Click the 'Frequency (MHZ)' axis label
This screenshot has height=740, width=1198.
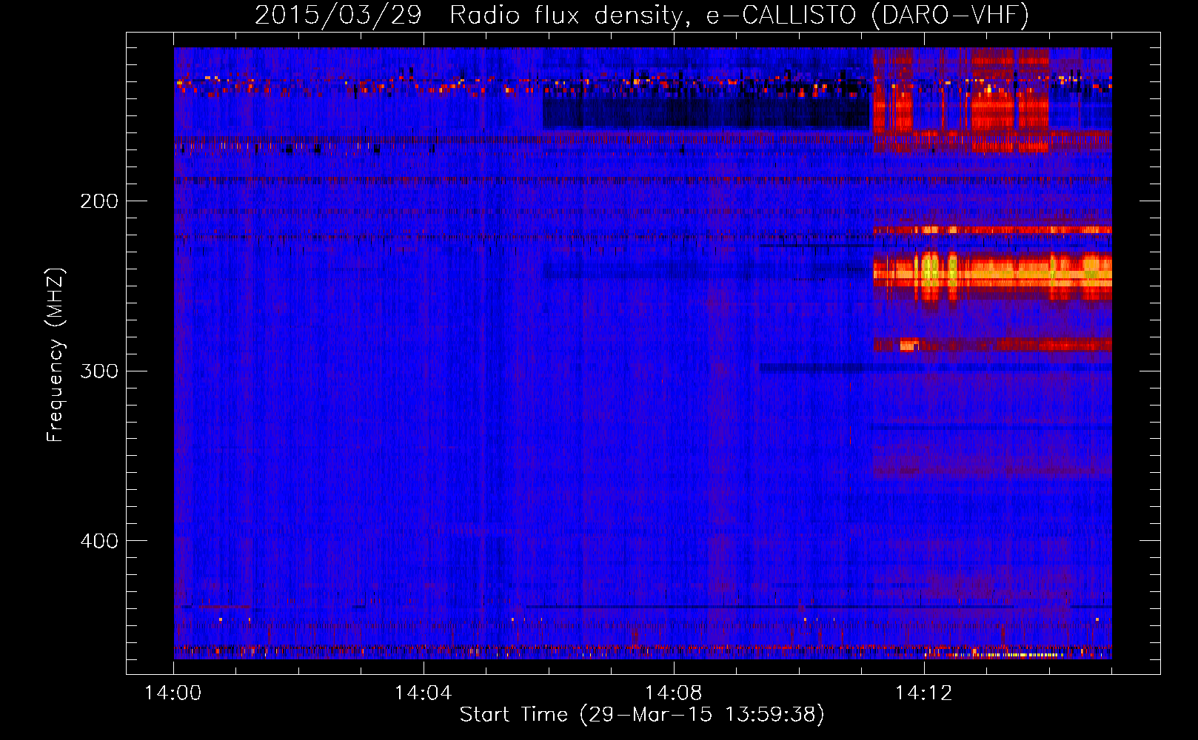click(56, 355)
